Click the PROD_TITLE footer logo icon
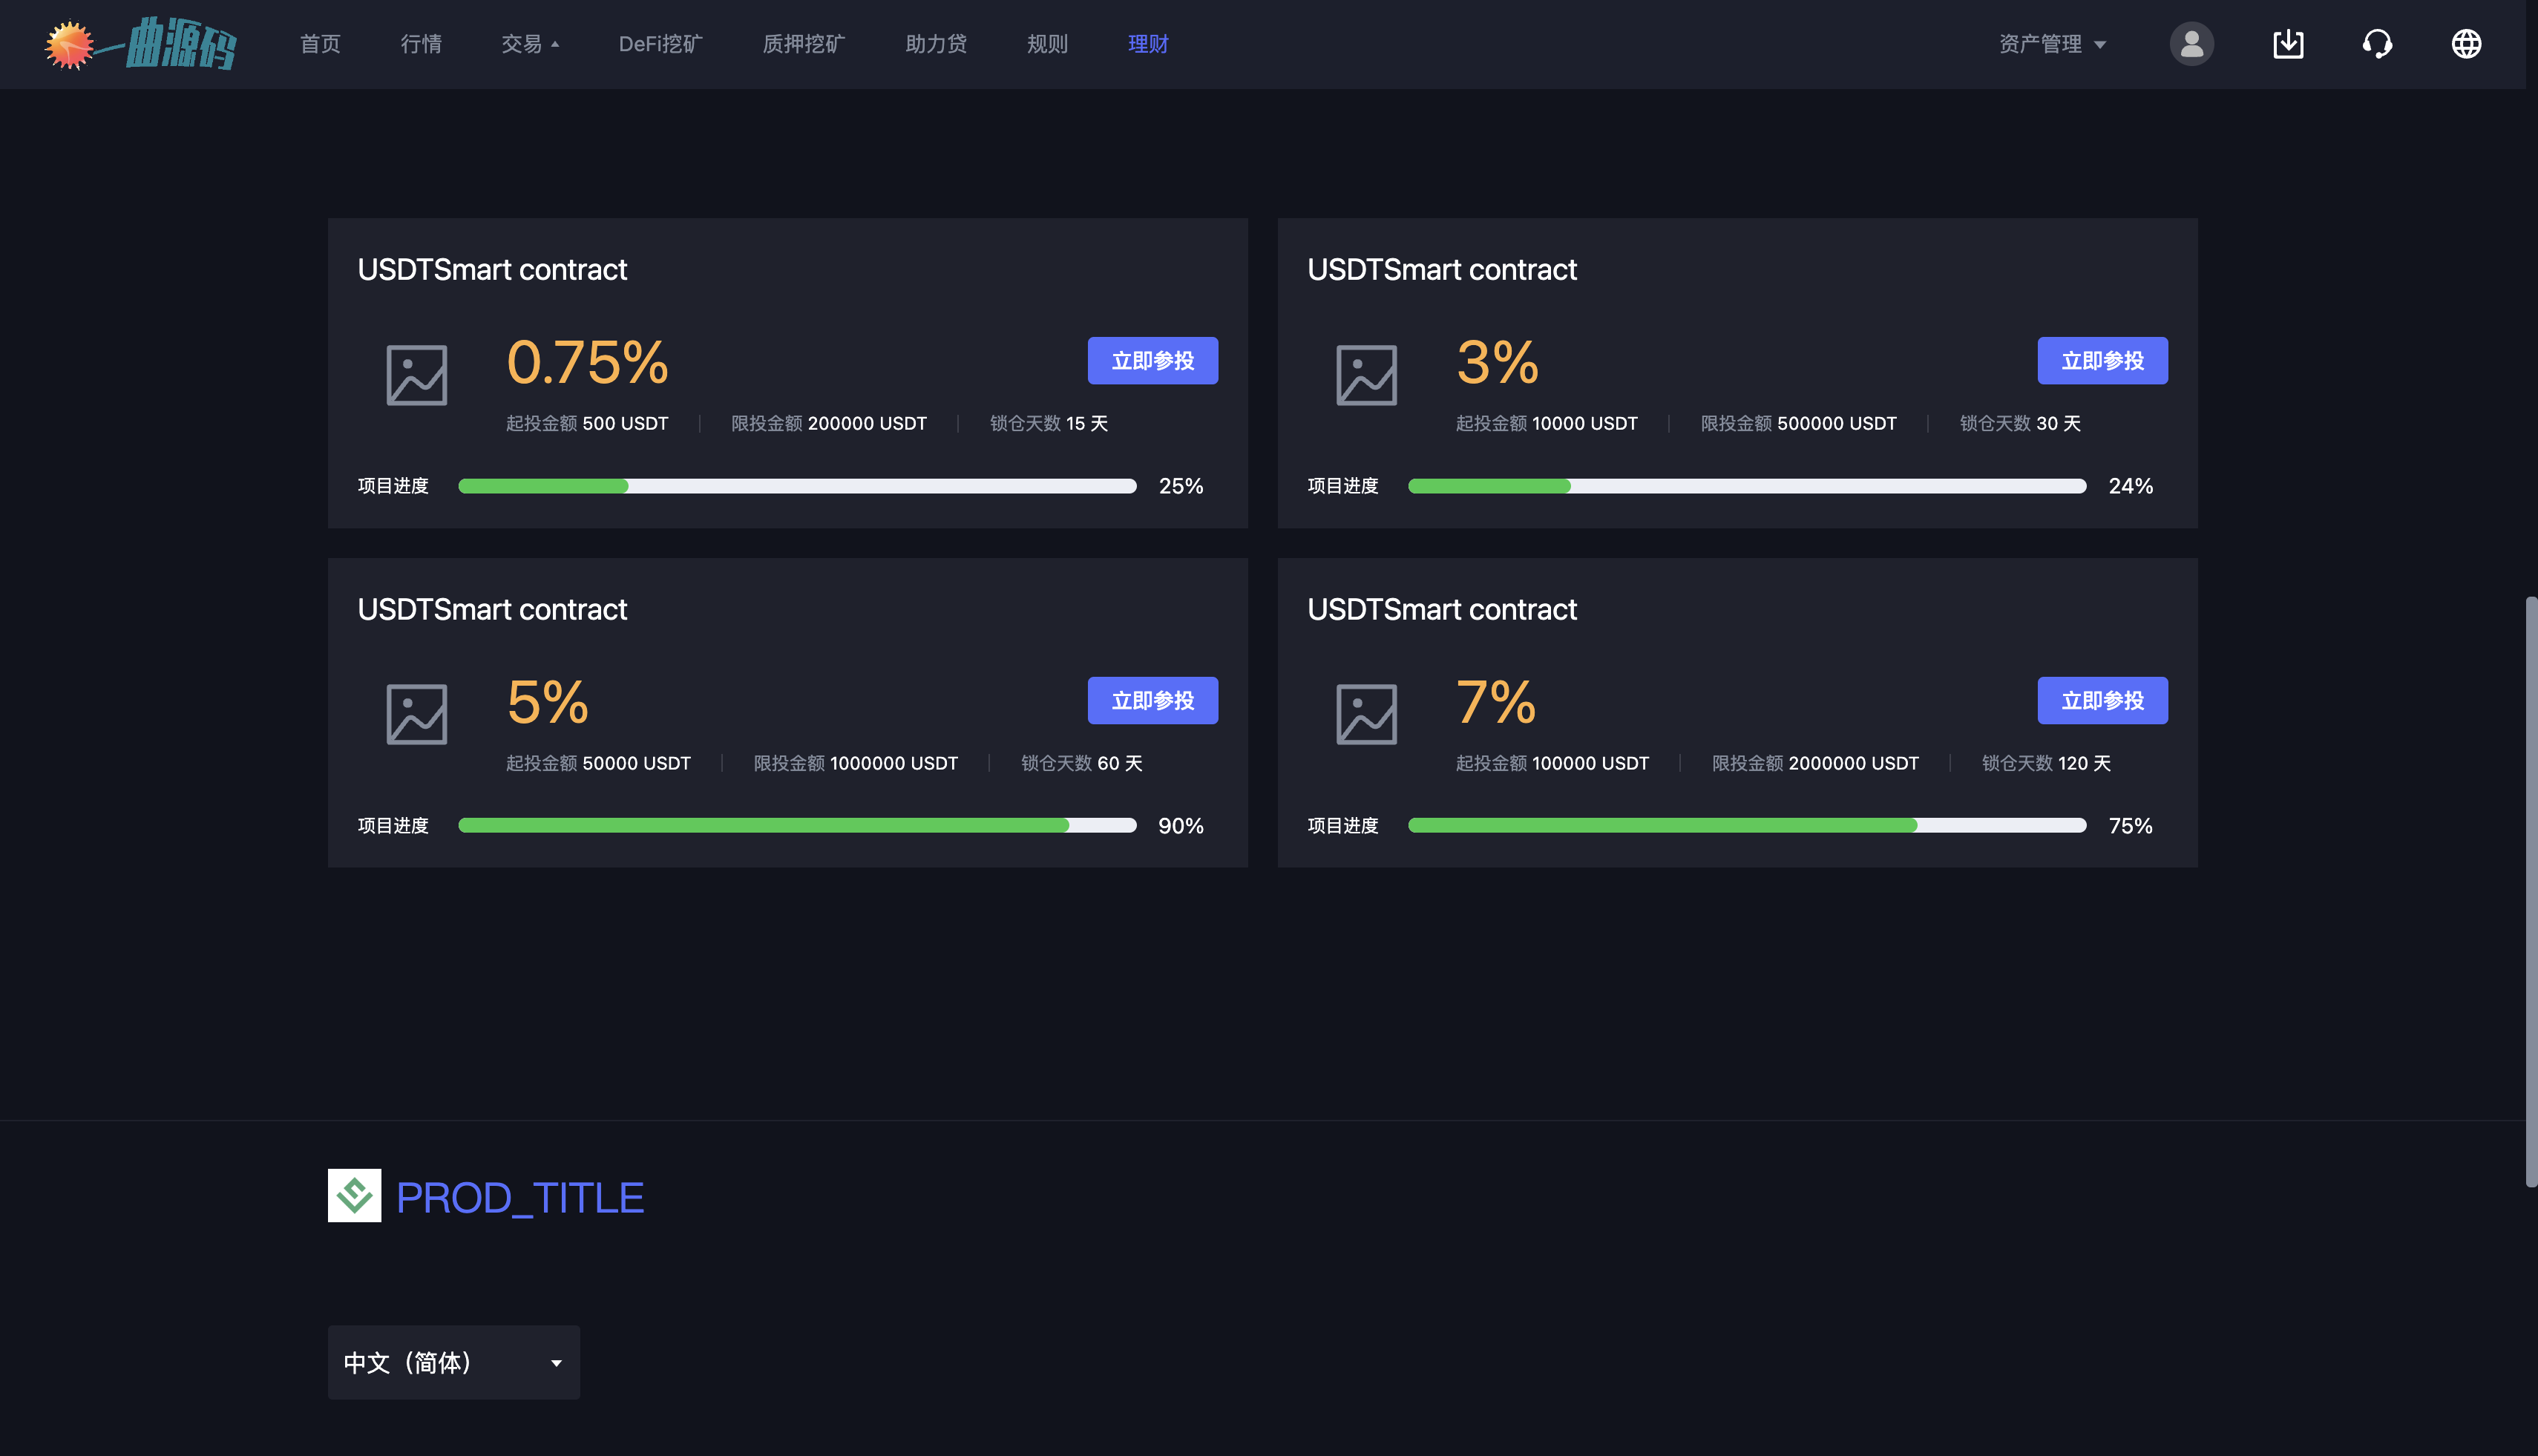2538x1456 pixels. tap(354, 1195)
